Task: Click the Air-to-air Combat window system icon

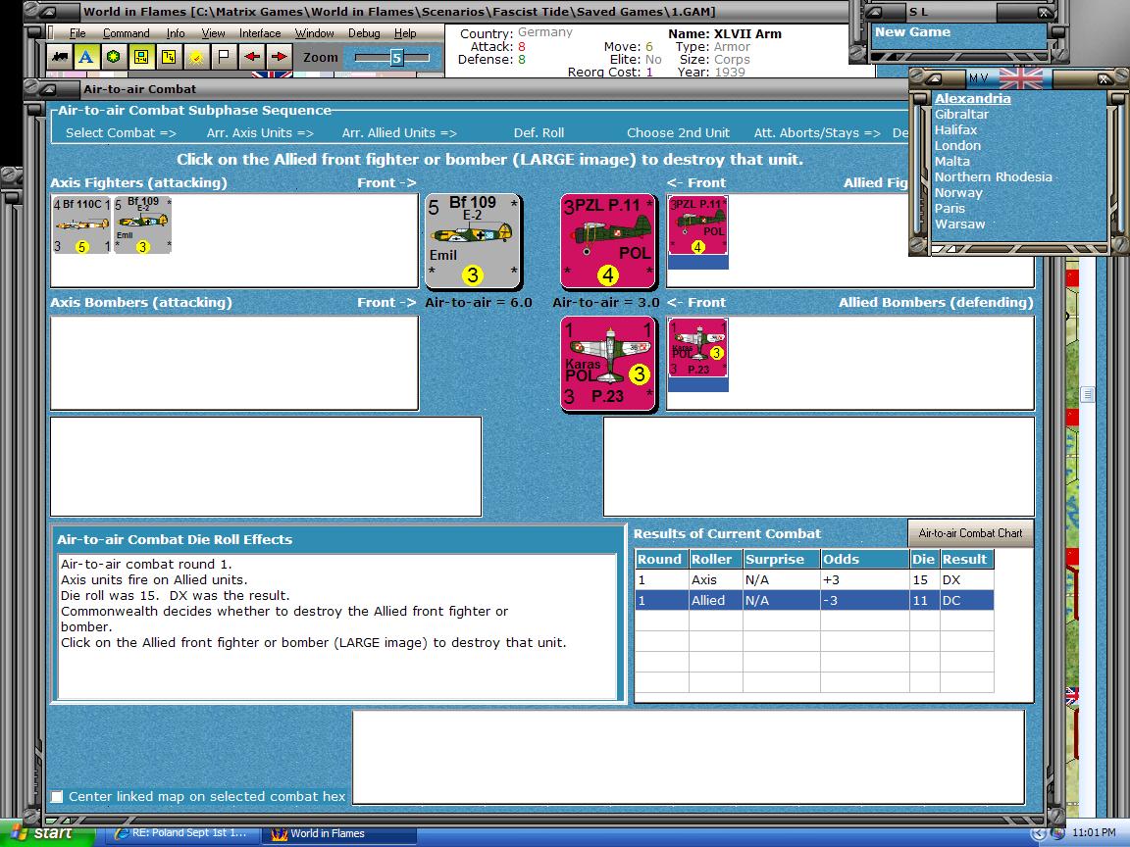Action: pyautogui.click(x=50, y=89)
